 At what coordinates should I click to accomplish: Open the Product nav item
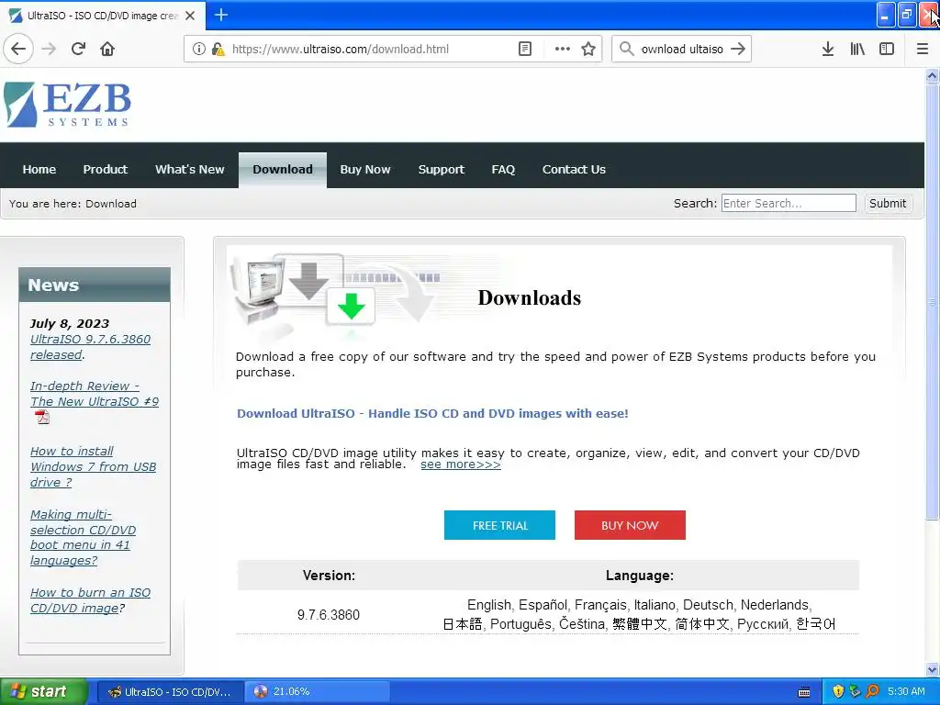tap(106, 170)
